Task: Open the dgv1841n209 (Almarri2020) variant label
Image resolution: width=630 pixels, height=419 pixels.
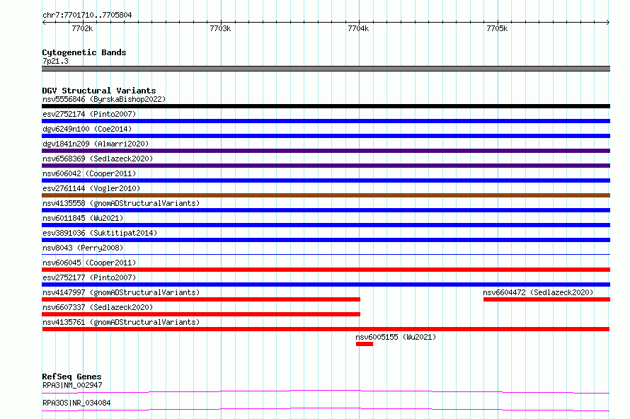Action: coord(96,144)
